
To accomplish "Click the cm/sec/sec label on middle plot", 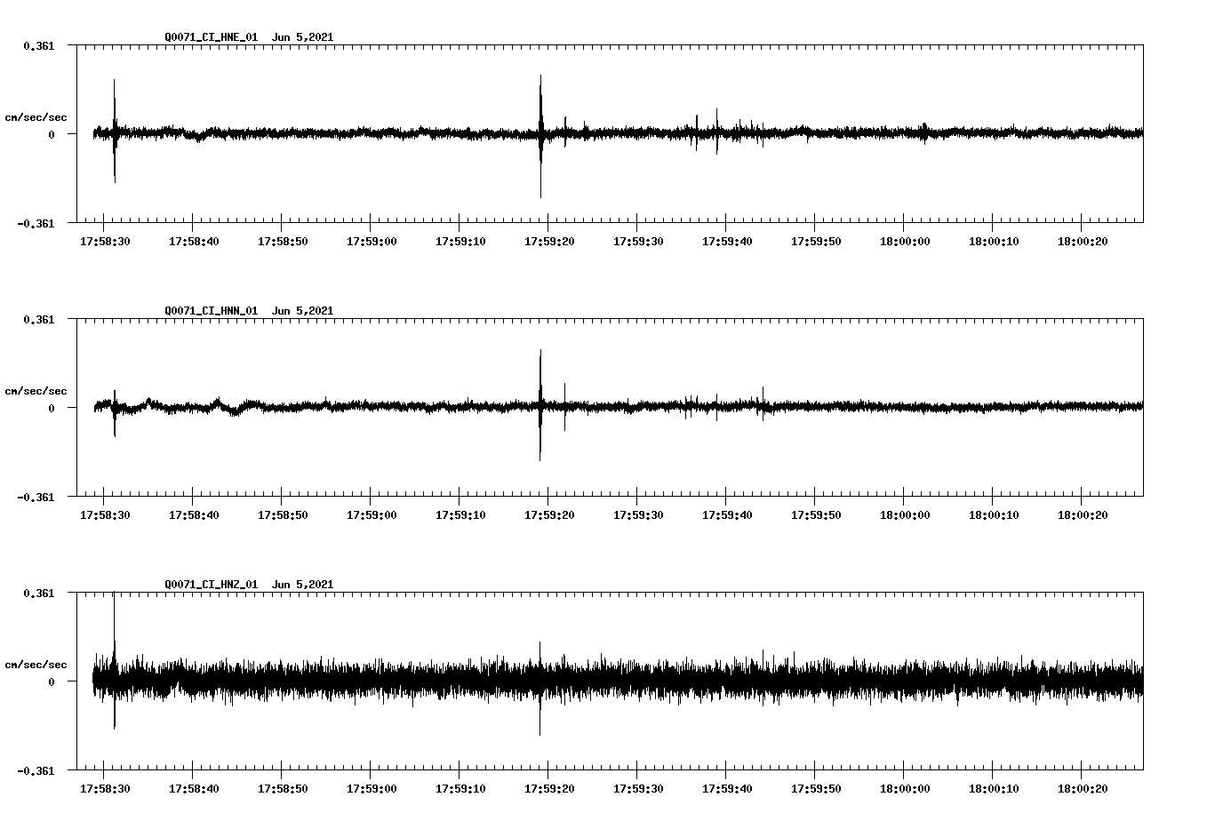I will [x=37, y=390].
